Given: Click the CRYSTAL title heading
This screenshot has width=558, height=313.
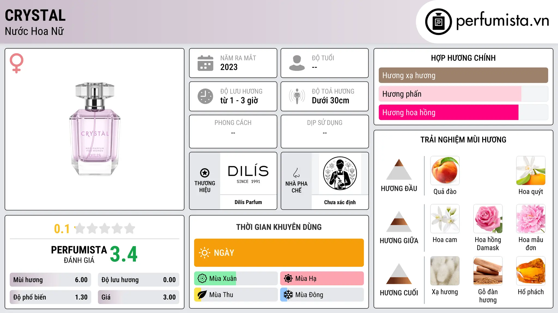Looking at the screenshot, I should tap(35, 15).
